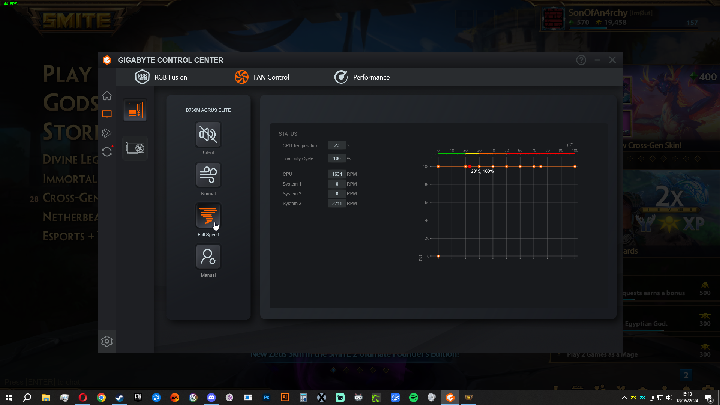Image resolution: width=720 pixels, height=405 pixels.
Task: Select the Silent fan mode icon
Action: point(208,134)
